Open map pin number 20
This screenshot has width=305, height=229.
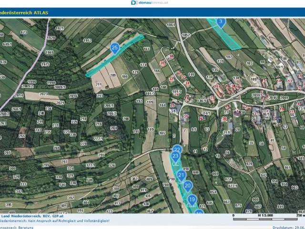click(188, 186)
